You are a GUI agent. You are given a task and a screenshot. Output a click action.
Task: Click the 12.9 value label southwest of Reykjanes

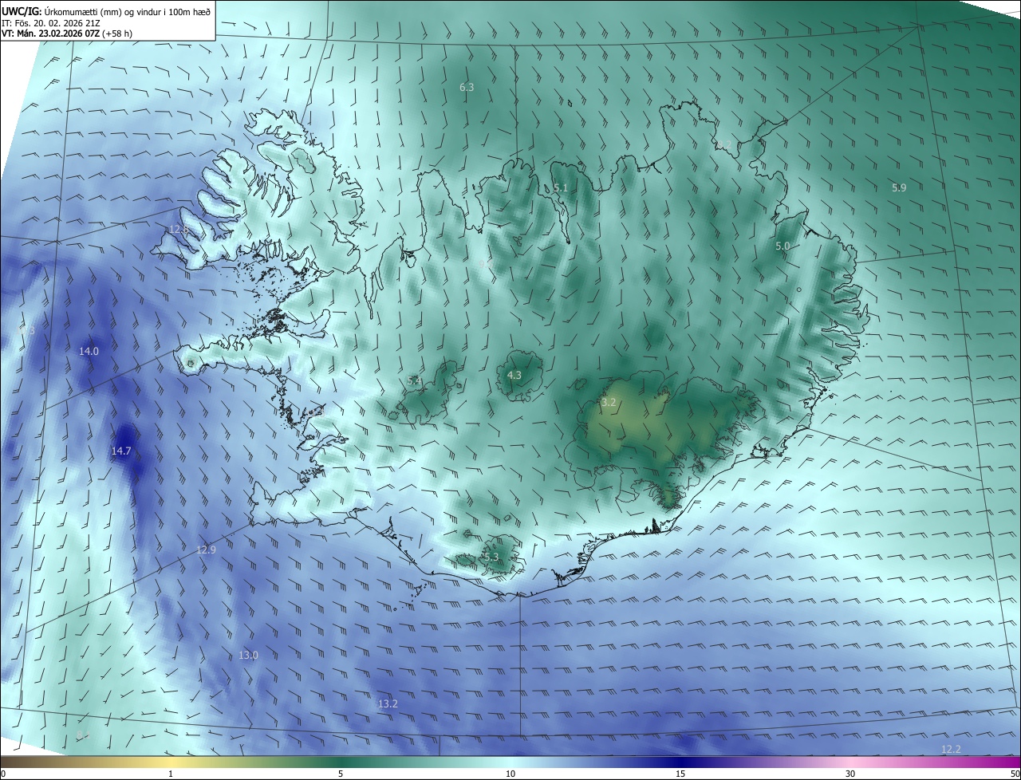206,550
